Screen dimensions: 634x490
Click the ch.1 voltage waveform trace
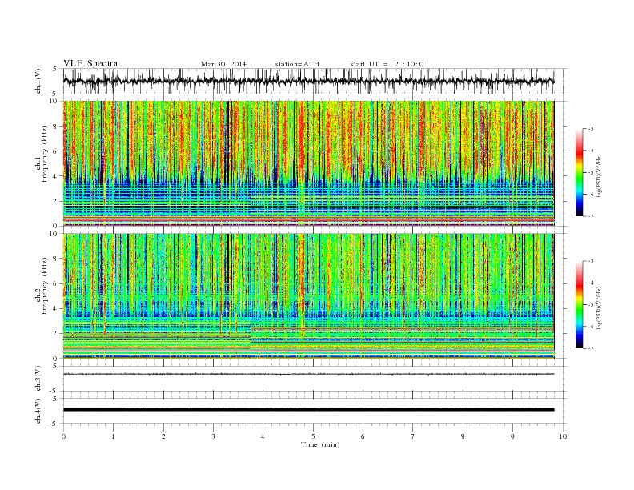[x=308, y=81]
